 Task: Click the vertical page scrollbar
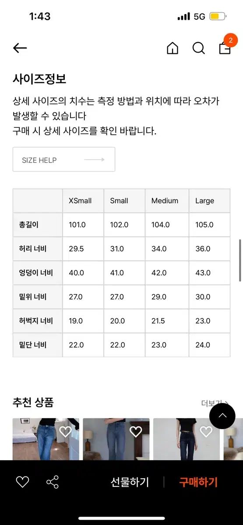click(240, 260)
